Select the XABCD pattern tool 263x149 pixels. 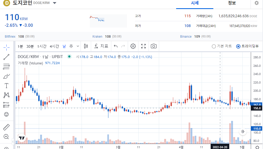tap(6, 95)
